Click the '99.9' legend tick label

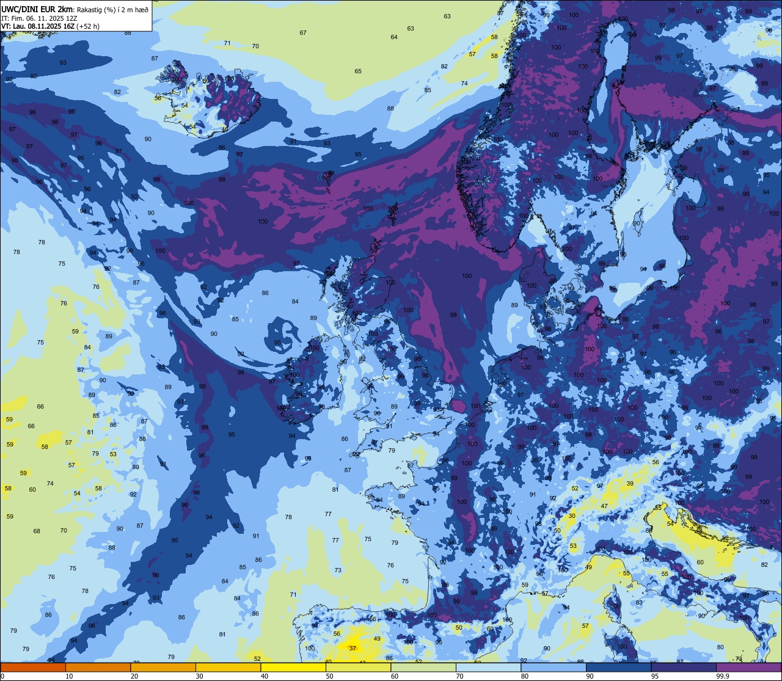point(722,676)
